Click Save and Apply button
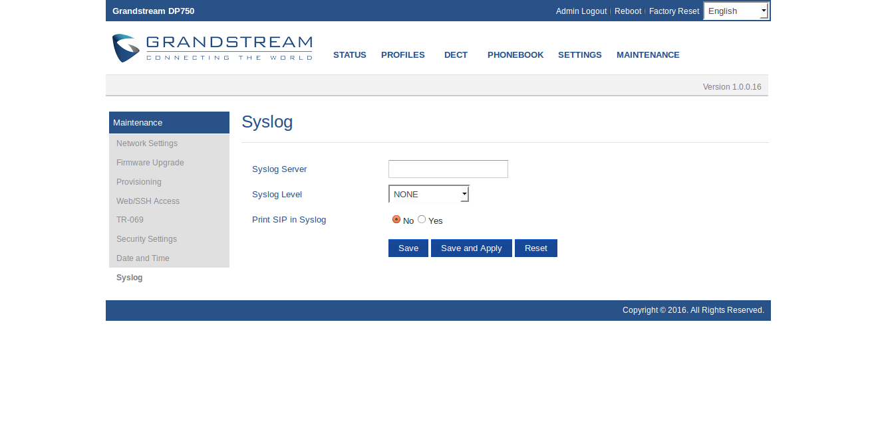 pyautogui.click(x=471, y=248)
